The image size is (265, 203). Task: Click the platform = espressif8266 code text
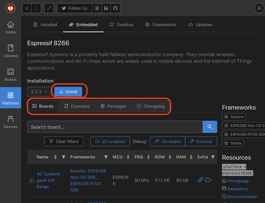point(238,170)
